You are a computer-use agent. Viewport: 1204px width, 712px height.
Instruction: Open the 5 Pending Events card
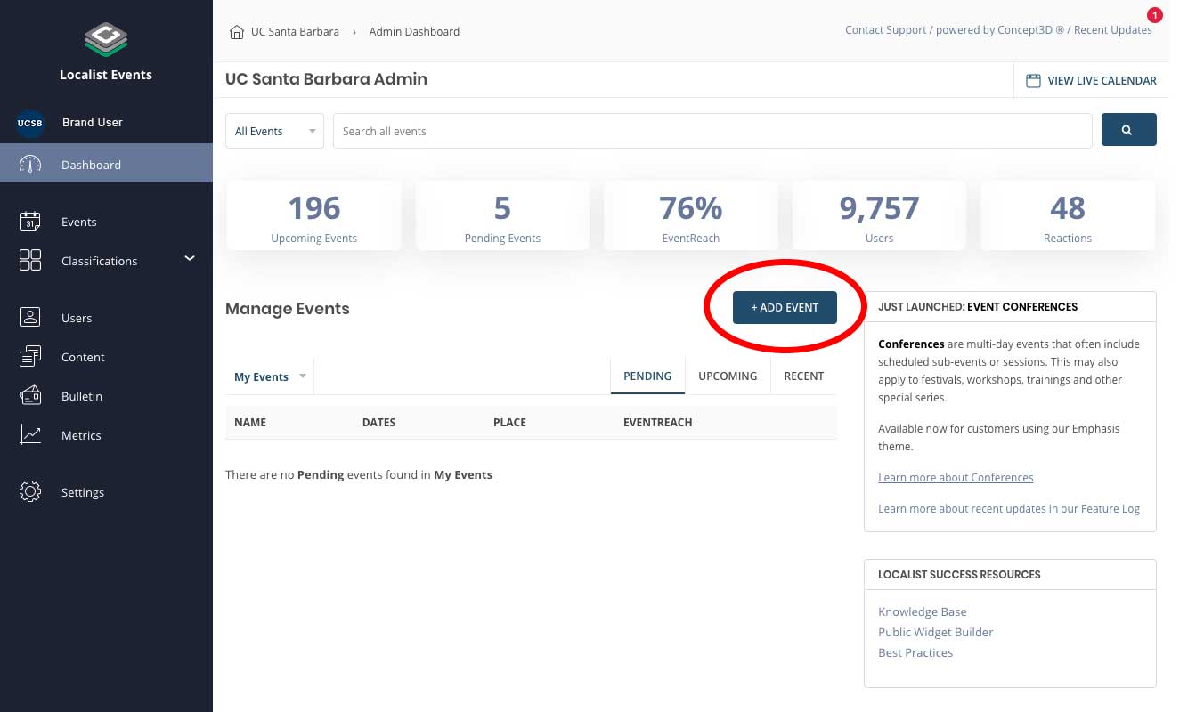[502, 215]
